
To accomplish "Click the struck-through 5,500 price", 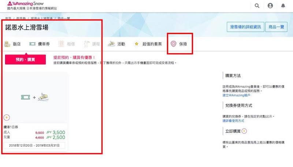I will click(40, 133).
